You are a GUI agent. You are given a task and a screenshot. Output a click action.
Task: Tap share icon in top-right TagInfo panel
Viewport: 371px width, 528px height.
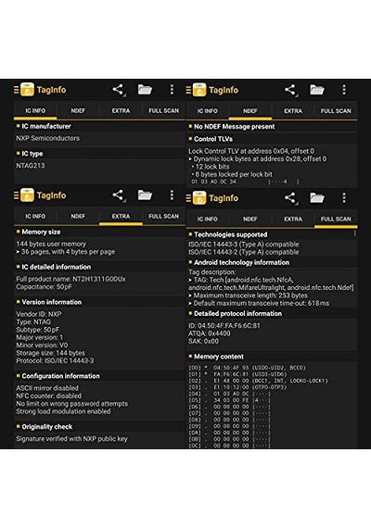click(x=290, y=90)
